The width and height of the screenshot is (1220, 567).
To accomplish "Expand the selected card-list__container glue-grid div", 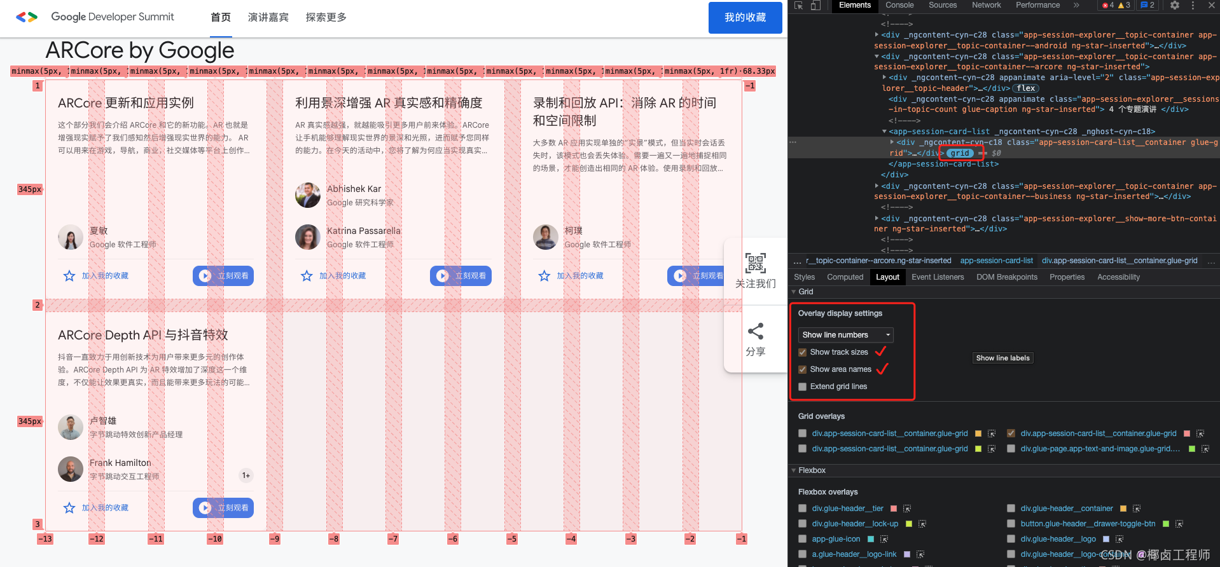I will pyautogui.click(x=892, y=142).
